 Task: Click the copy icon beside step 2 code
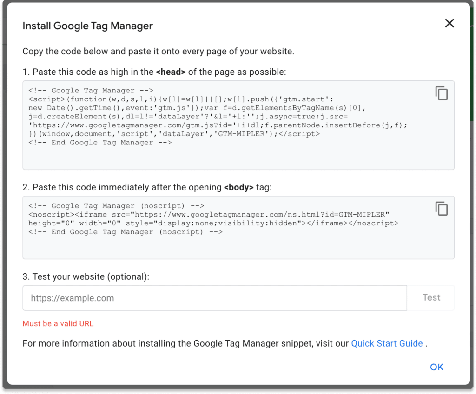(x=441, y=209)
